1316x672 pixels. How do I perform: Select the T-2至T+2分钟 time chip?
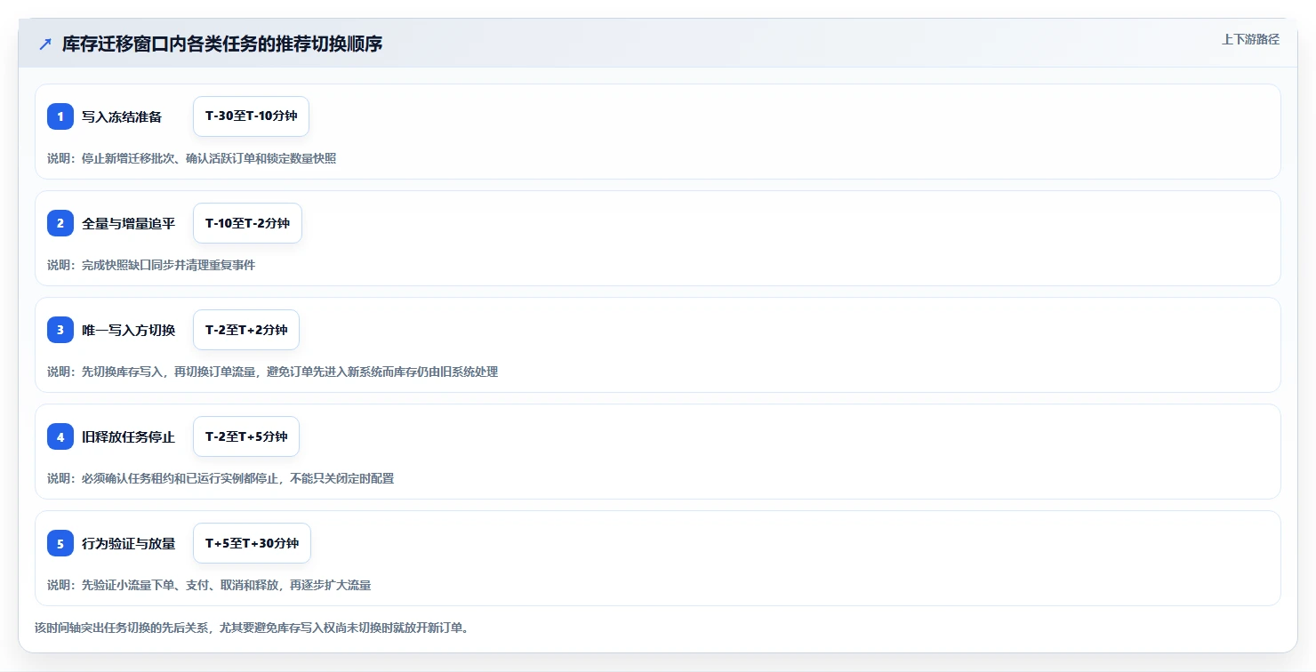246,330
